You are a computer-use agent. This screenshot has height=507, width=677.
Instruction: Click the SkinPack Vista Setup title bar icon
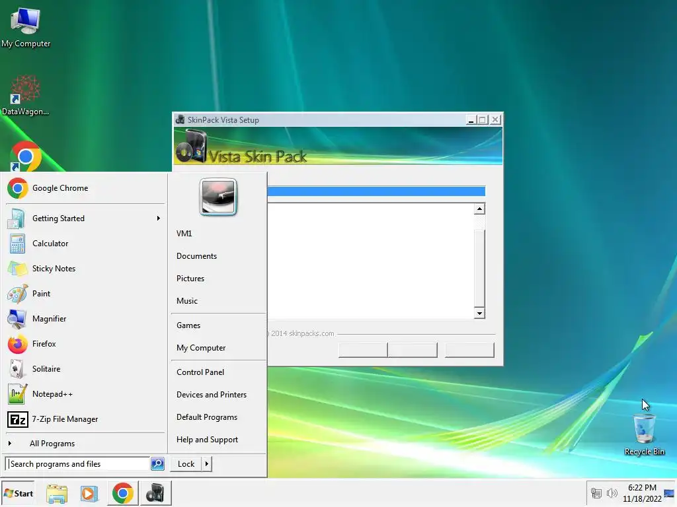[180, 120]
